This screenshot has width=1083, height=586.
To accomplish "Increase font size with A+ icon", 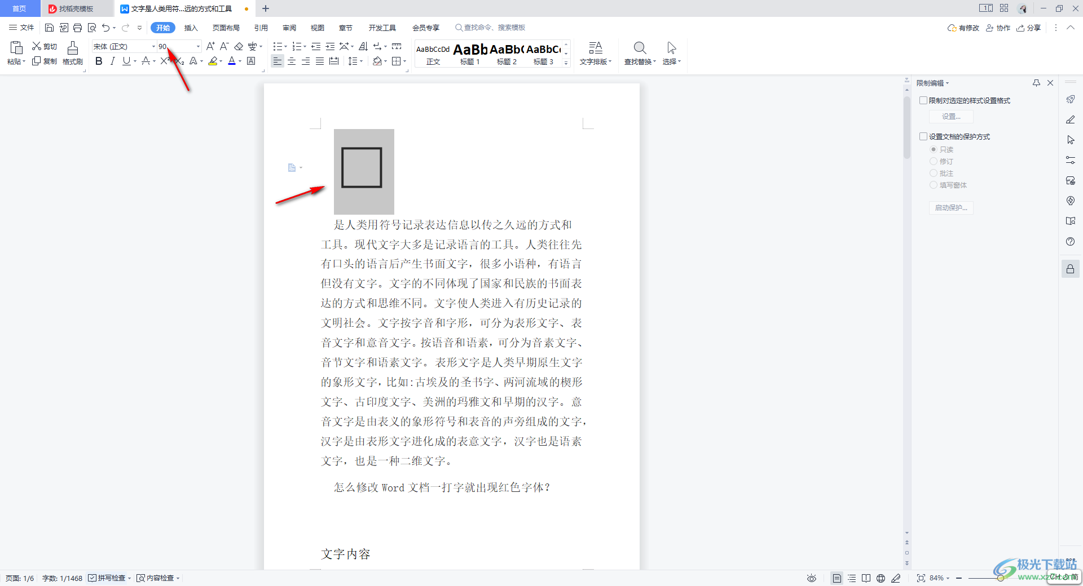I will (x=210, y=46).
